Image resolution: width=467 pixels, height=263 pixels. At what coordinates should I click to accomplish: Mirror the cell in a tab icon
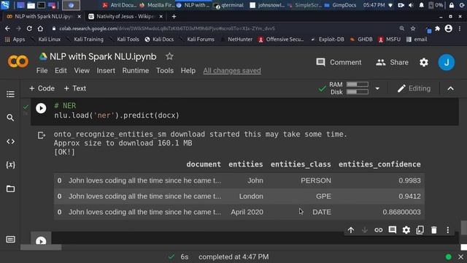[420, 230]
